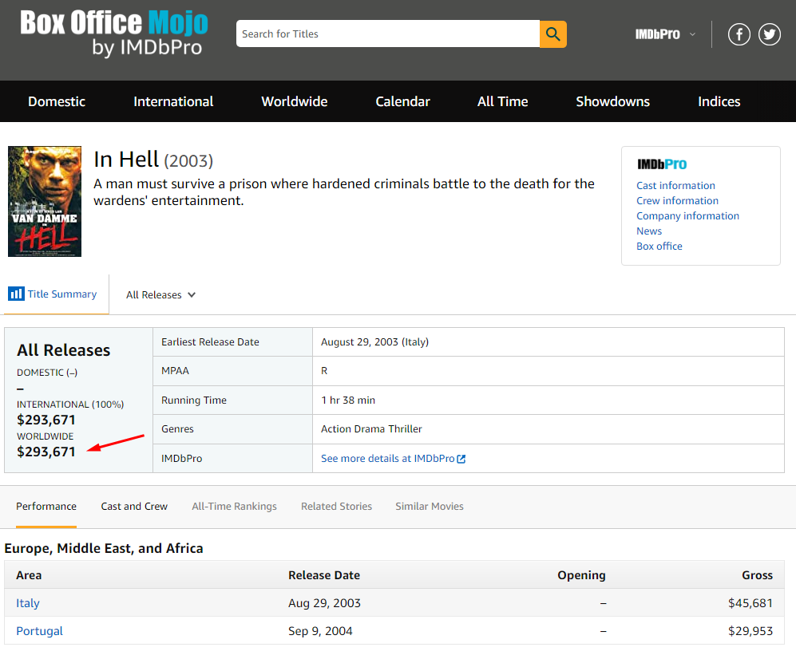Click the Sep 9, 2004 release date cell

(320, 631)
